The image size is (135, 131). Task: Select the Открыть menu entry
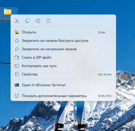tap(63, 32)
